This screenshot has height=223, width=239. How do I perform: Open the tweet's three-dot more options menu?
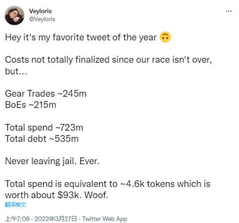pos(229,11)
